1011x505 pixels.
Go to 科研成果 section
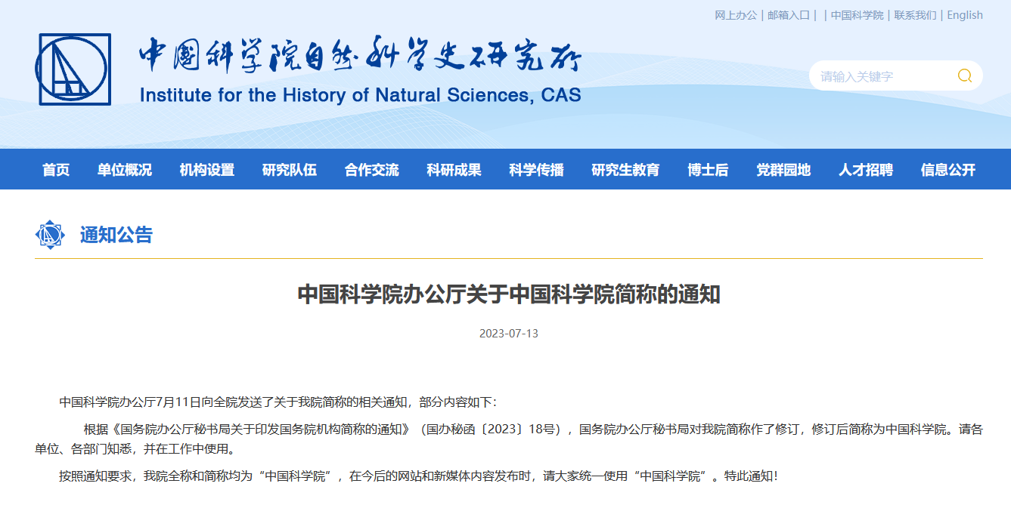click(x=454, y=170)
